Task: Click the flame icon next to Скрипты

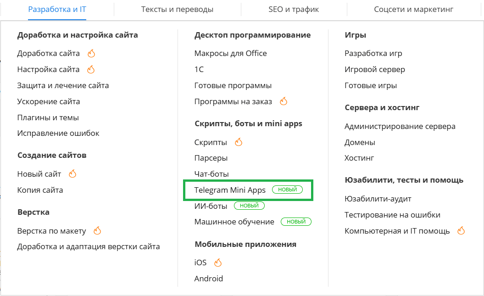Action: [x=238, y=142]
